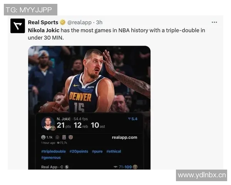Viewport: 231px width, 185px height.
Task: Click the eye views icon showing 72.7k
Action: coord(58,143)
